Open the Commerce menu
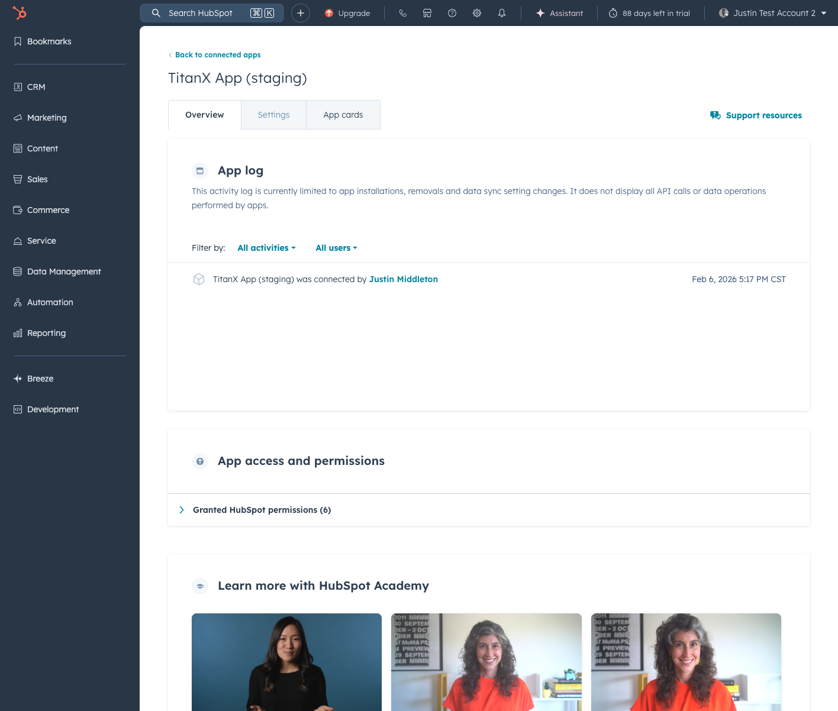The image size is (838, 711). tap(41, 210)
